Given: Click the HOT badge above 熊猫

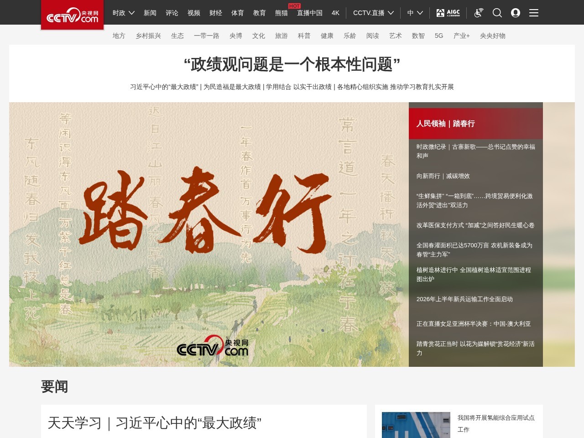Looking at the screenshot, I should pos(295,6).
